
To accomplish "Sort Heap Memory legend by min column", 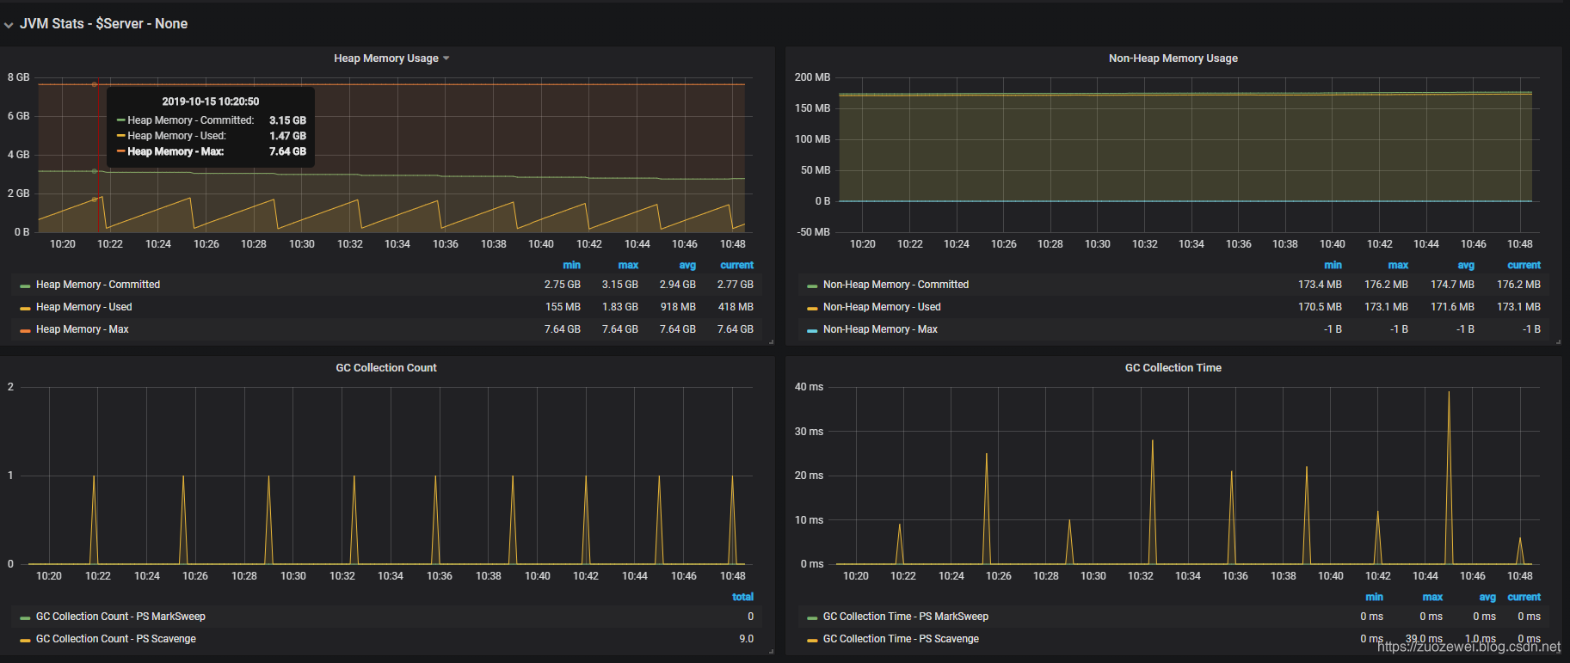I will (571, 265).
